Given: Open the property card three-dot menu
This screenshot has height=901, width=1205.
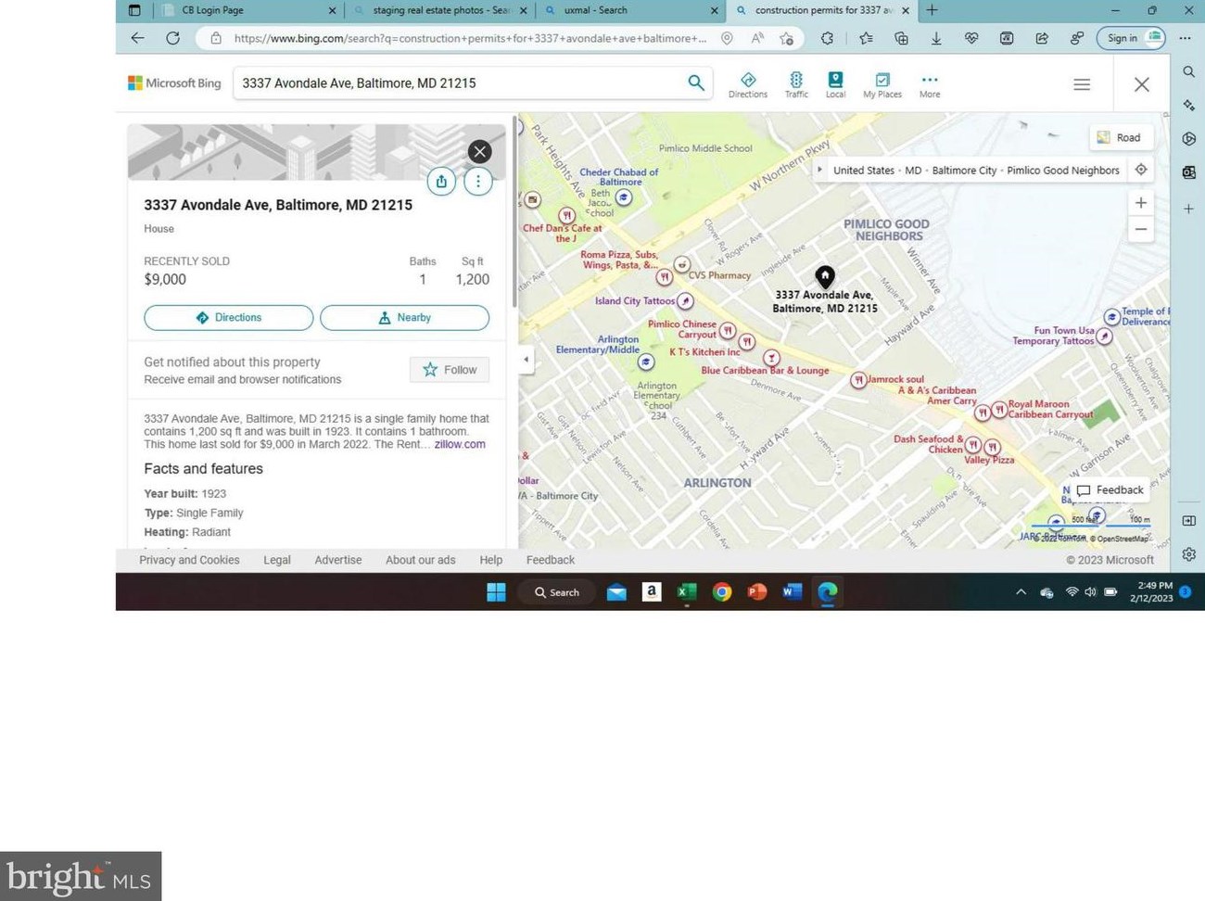Looking at the screenshot, I should tap(478, 182).
